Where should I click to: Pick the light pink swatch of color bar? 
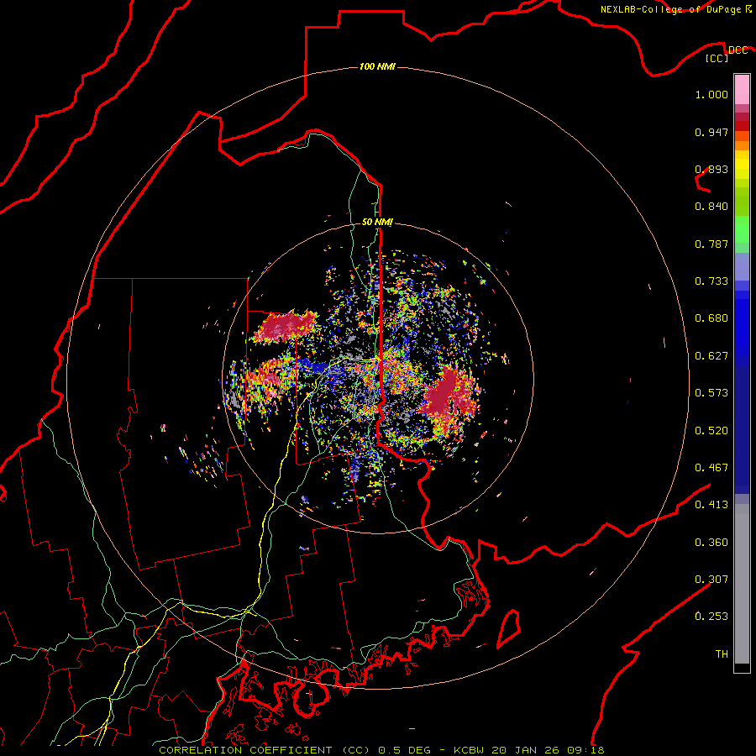pos(742,90)
